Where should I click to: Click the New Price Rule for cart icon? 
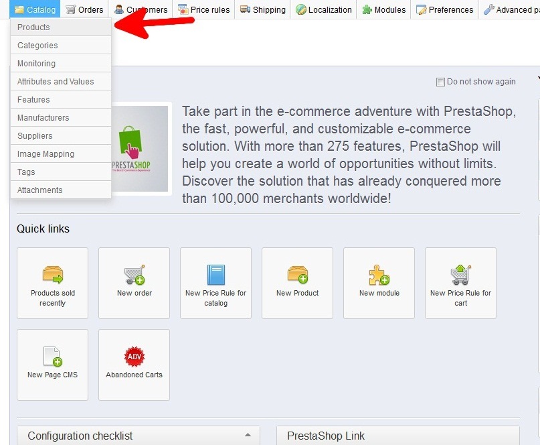tap(460, 275)
